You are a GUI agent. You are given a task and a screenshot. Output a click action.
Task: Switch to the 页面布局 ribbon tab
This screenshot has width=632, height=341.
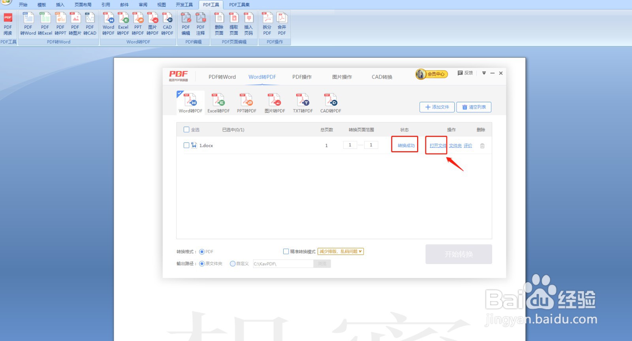(x=83, y=5)
